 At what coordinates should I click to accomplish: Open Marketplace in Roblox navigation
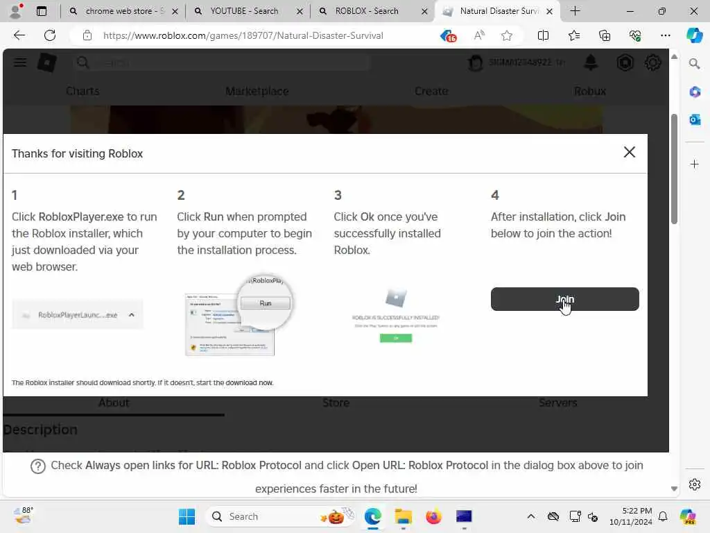tap(257, 91)
